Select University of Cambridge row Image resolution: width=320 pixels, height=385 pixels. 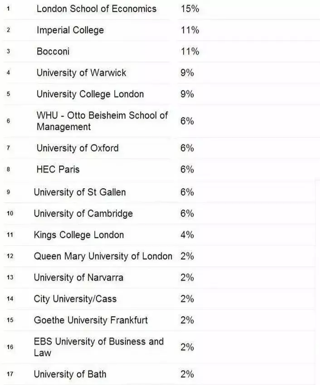coord(83,214)
